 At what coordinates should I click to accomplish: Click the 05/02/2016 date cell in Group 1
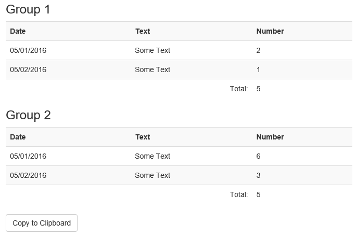pos(28,69)
